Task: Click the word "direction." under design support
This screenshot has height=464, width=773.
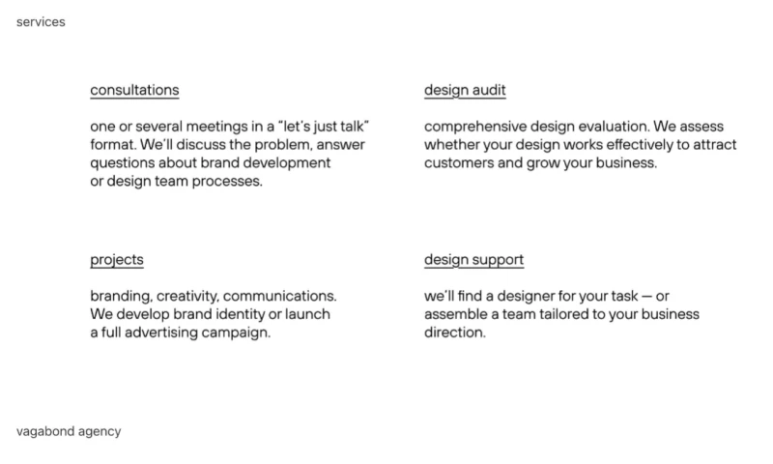Action: coord(454,332)
